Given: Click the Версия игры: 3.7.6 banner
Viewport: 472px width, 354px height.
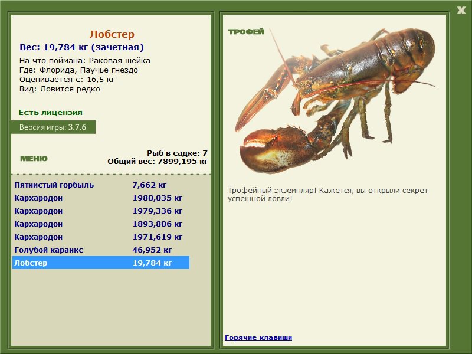Looking at the screenshot, I should click(x=53, y=127).
